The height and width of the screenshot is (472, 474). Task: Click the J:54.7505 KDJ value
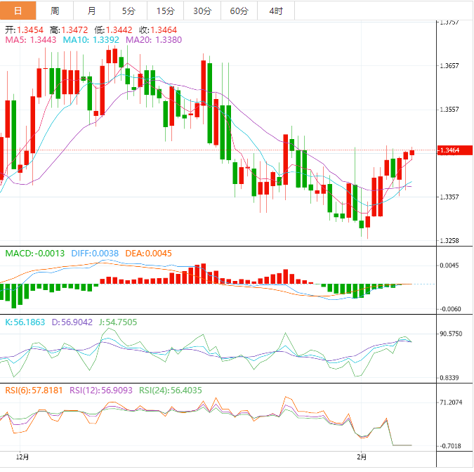click(x=118, y=322)
